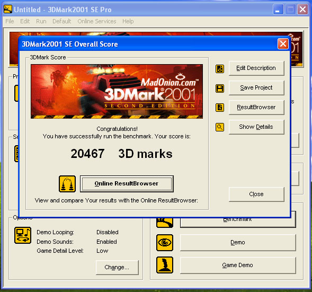This screenshot has height=292, width=312.
Task: Click the Show Details magnifier icon
Action: (220, 127)
